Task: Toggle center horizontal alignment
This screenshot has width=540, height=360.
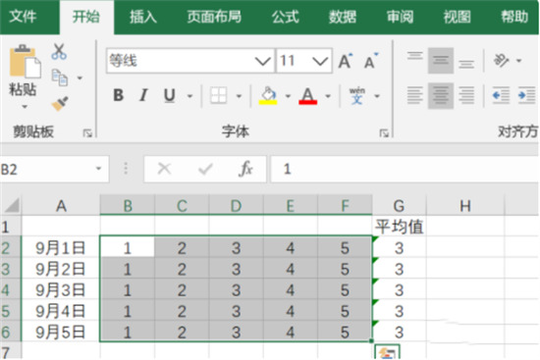Action: click(x=441, y=96)
